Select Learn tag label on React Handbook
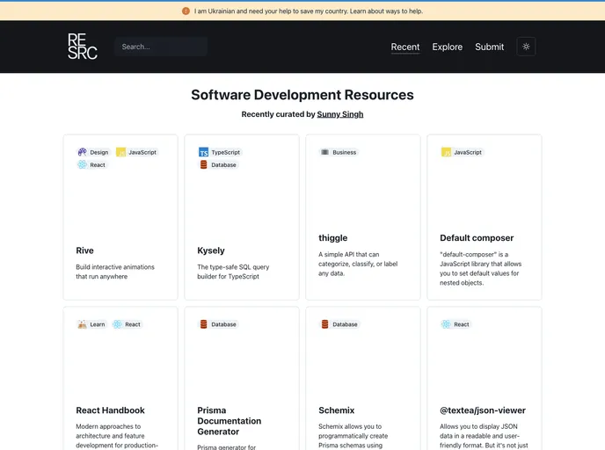The image size is (605, 450). (98, 324)
